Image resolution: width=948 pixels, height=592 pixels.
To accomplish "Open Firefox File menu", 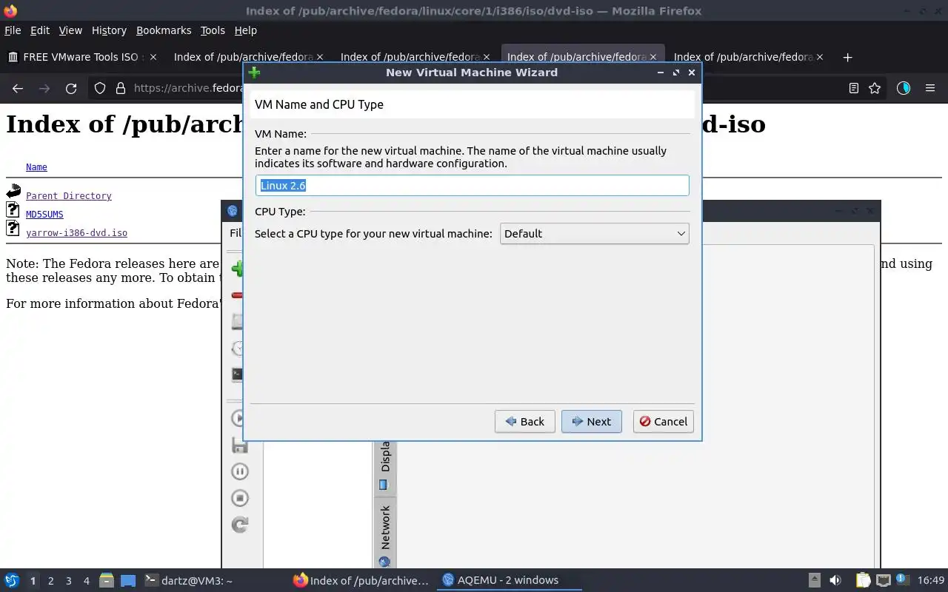I will point(13,30).
